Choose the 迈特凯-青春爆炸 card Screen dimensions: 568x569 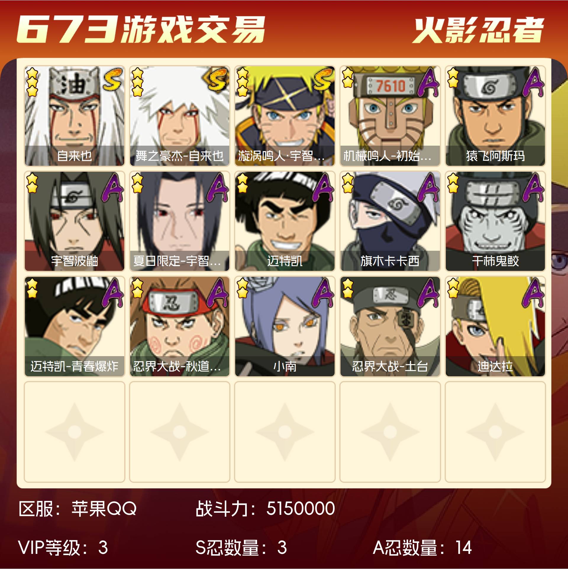pos(75,326)
